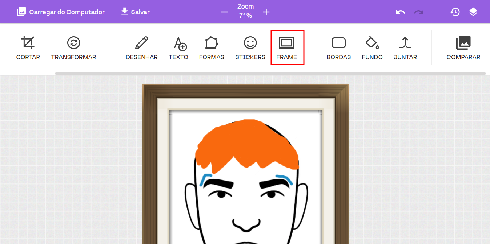Image resolution: width=490 pixels, height=244 pixels.
Task: Add text with the Texto tool
Action: coord(178,47)
